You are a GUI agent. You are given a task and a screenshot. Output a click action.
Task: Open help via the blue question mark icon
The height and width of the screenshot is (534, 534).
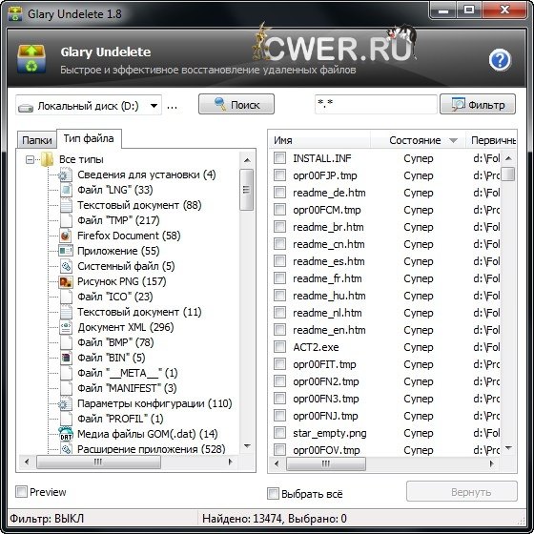tap(500, 60)
